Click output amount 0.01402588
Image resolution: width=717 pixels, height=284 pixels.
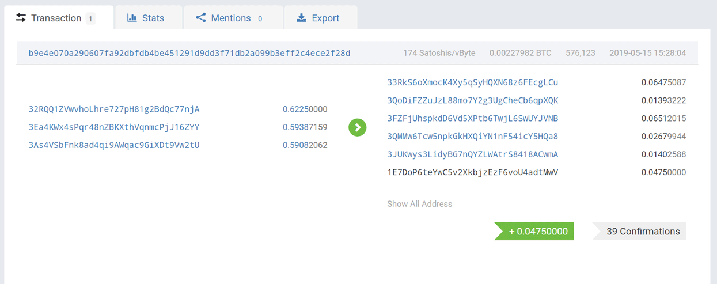coord(664,154)
